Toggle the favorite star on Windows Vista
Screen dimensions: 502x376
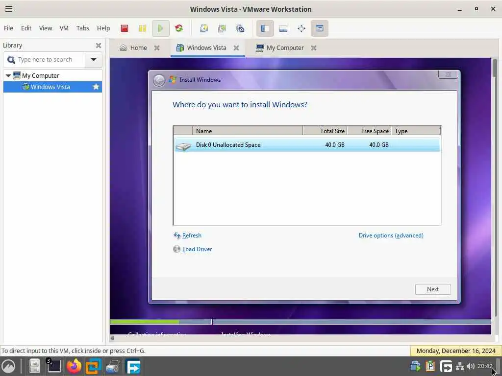[96, 87]
